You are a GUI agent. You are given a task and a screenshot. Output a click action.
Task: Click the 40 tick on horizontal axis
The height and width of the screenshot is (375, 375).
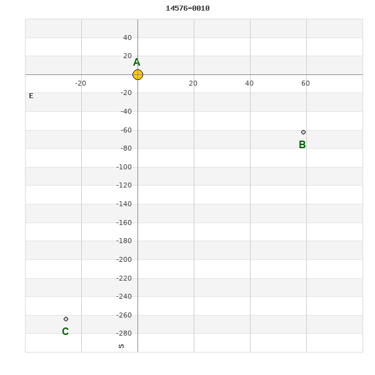[249, 83]
